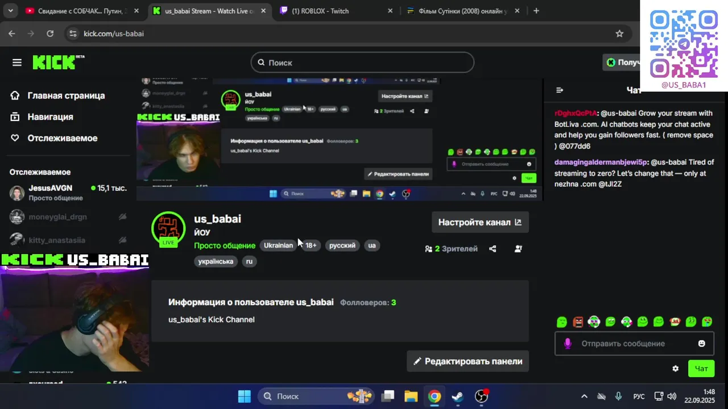Insert the sleepy green blob emote
This screenshot has height=409, width=728.
point(562,322)
